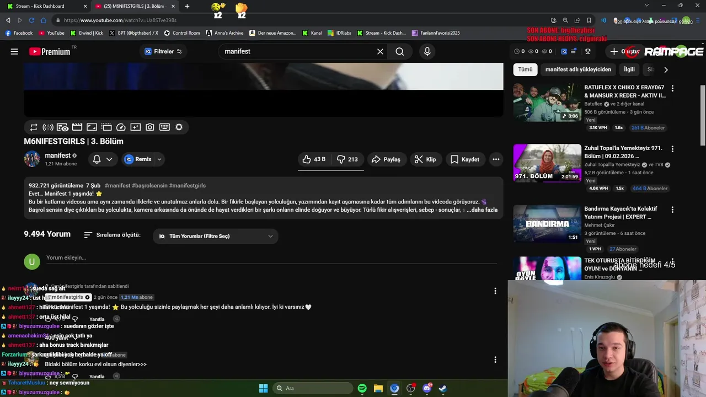Click the loop video icon in player toolbar
The height and width of the screenshot is (397, 706).
(34, 127)
